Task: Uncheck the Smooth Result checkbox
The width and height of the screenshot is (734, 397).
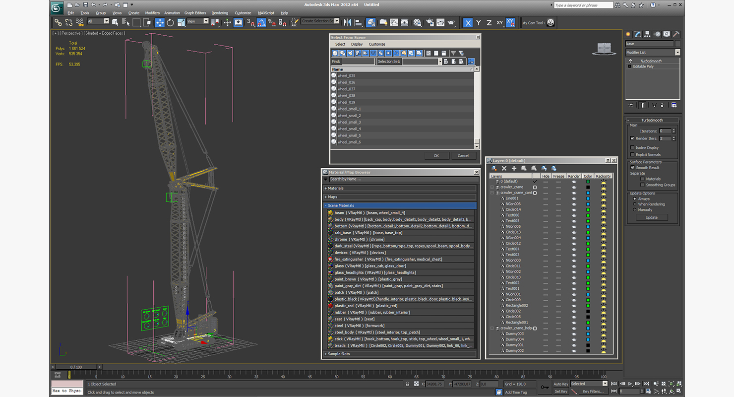Action: (x=632, y=168)
